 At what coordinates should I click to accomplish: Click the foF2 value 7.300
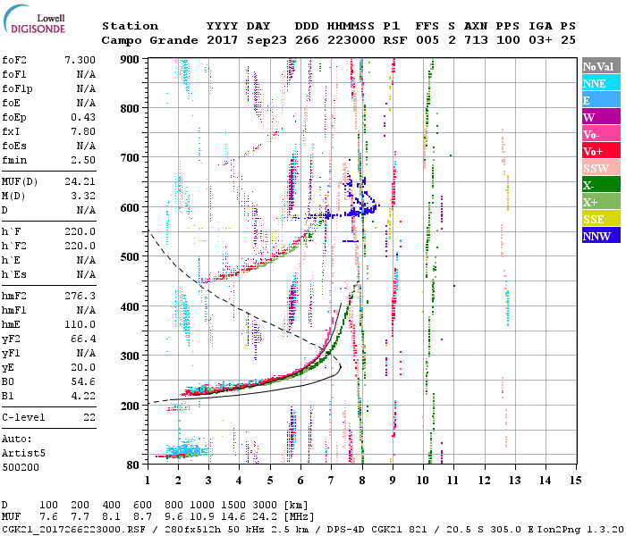79,60
